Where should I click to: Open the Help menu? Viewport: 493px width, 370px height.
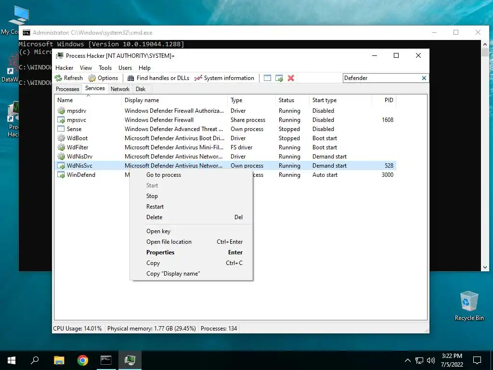coord(144,68)
